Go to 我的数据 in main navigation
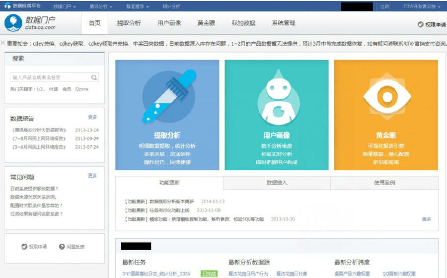Screen dimensions: 447x278 (x=243, y=23)
